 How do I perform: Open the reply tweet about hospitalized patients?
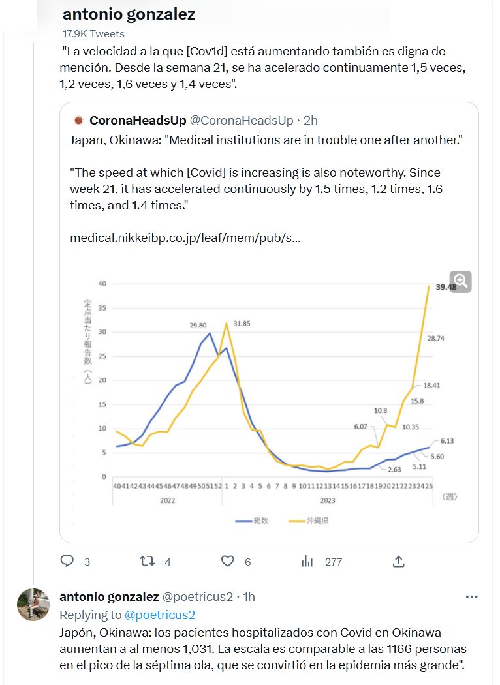[x=261, y=650]
